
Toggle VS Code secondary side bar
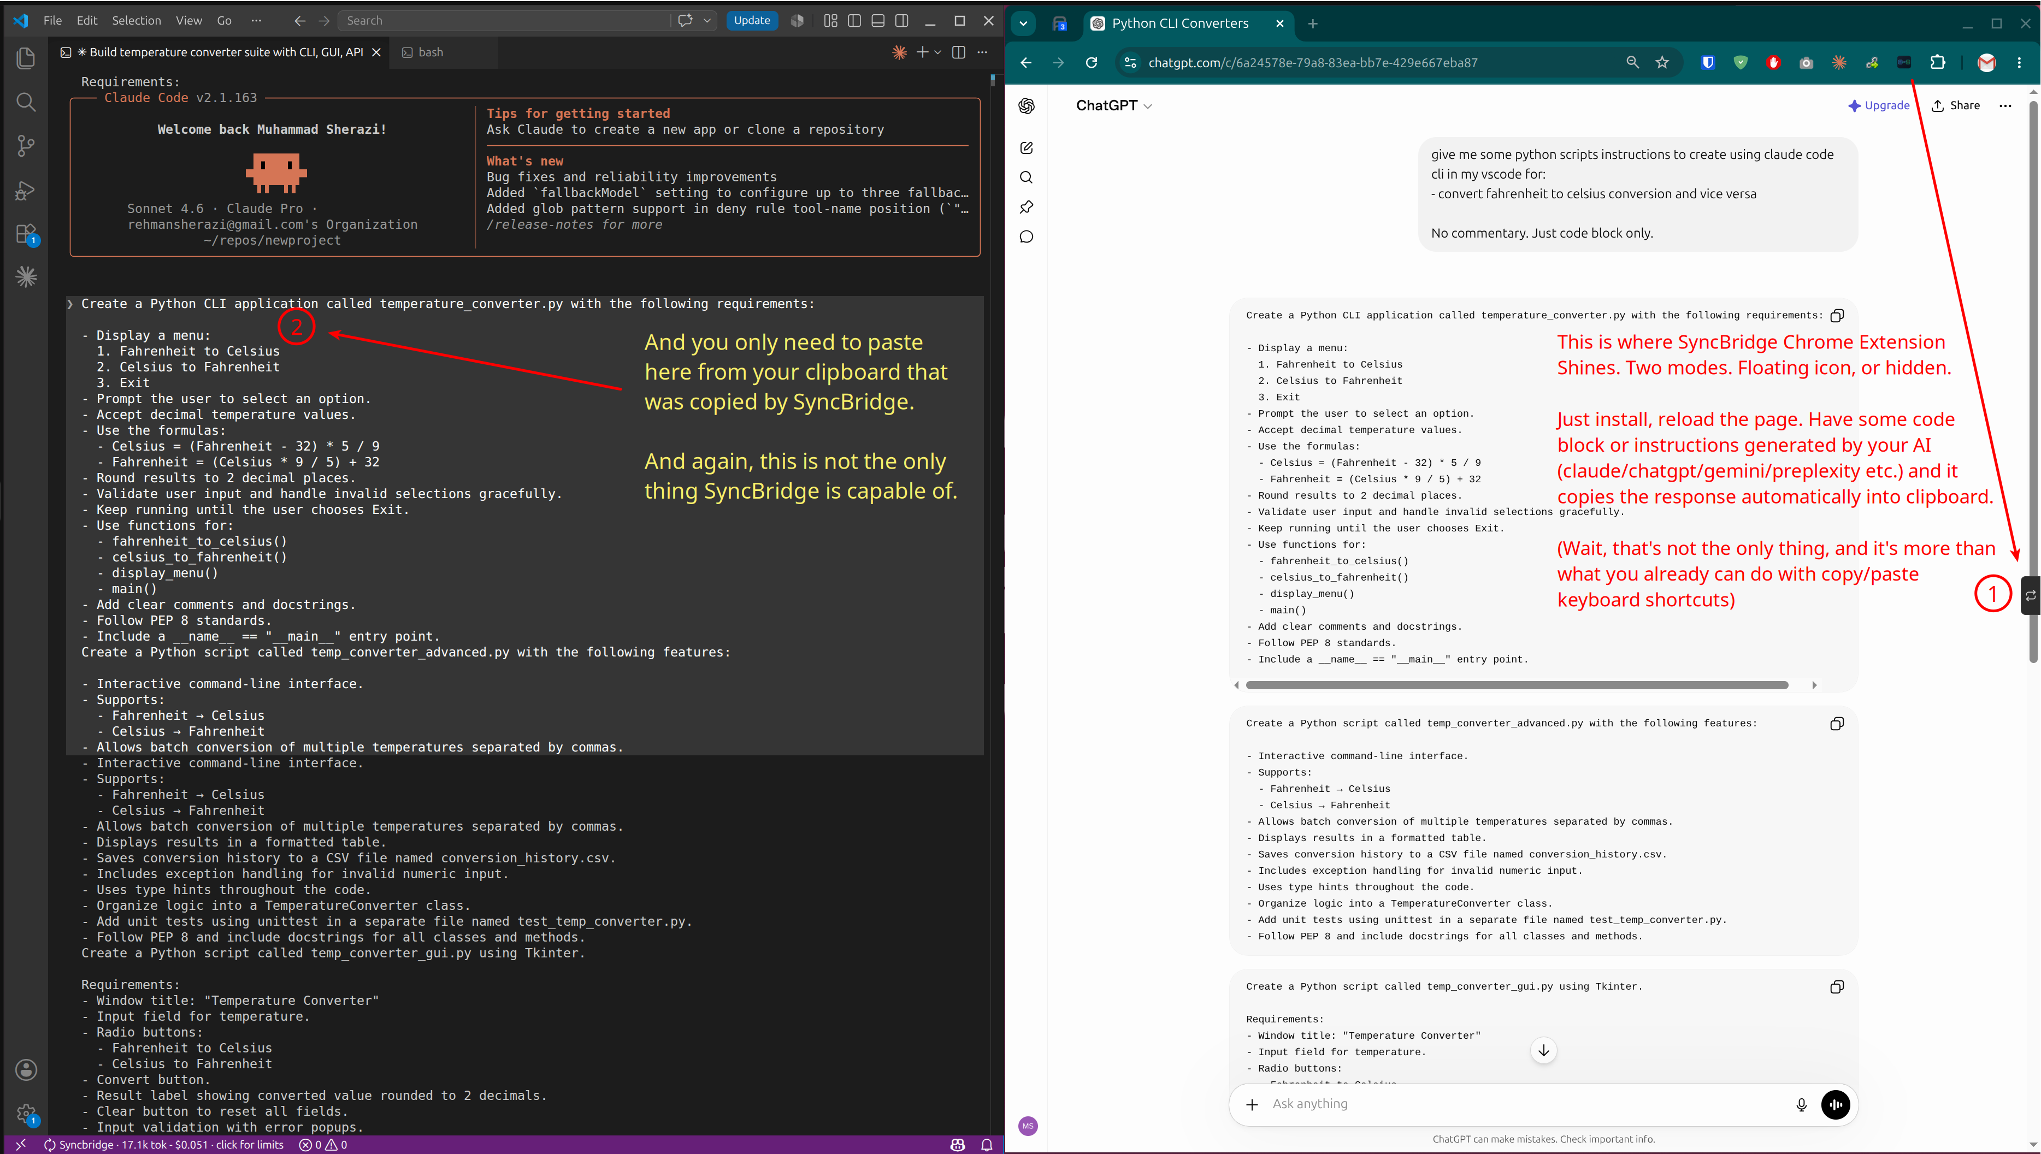(902, 21)
